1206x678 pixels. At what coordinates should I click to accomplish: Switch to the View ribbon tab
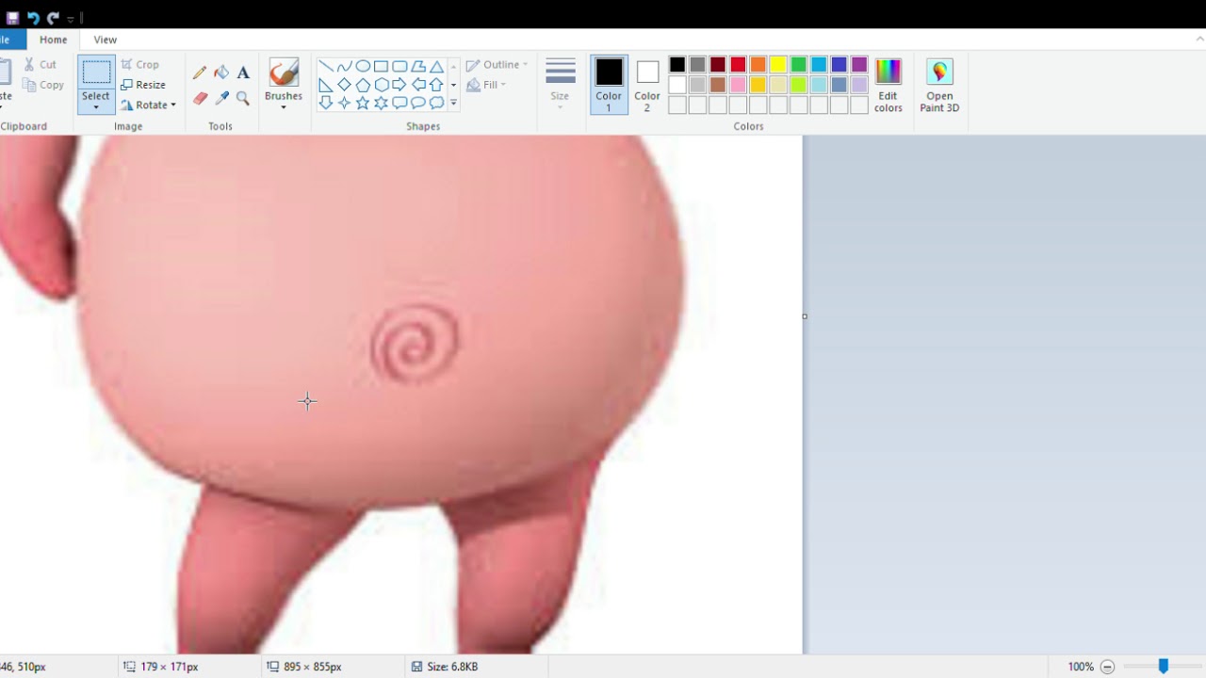pyautogui.click(x=106, y=40)
